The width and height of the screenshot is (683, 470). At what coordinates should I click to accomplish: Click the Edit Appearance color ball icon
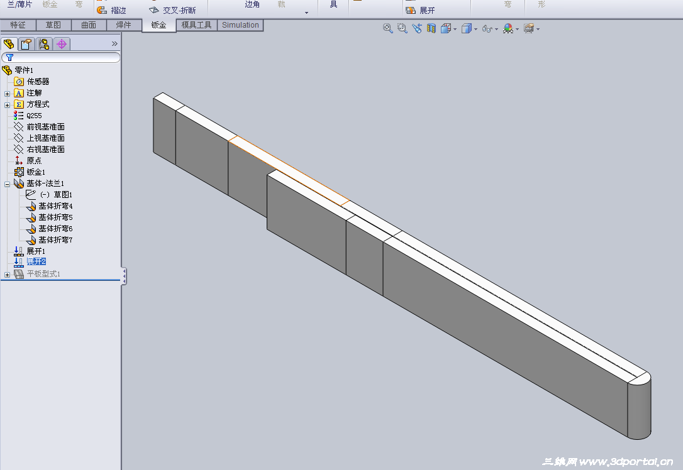tap(508, 29)
